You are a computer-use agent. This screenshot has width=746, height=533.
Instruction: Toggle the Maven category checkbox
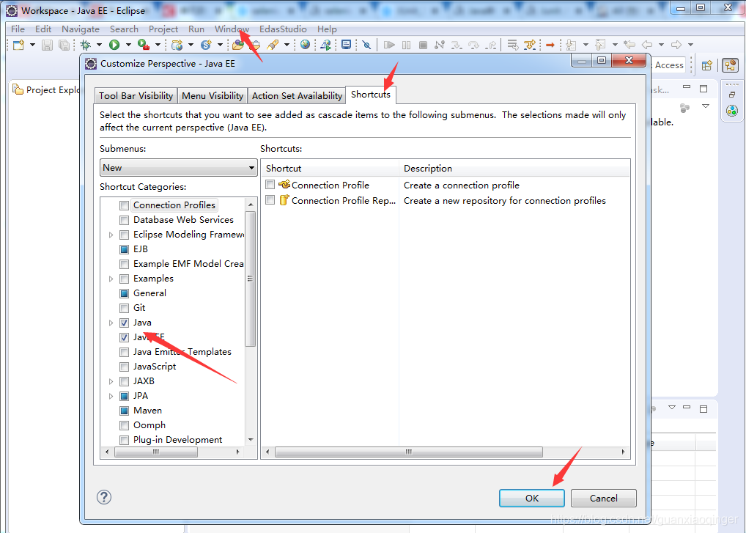point(124,411)
